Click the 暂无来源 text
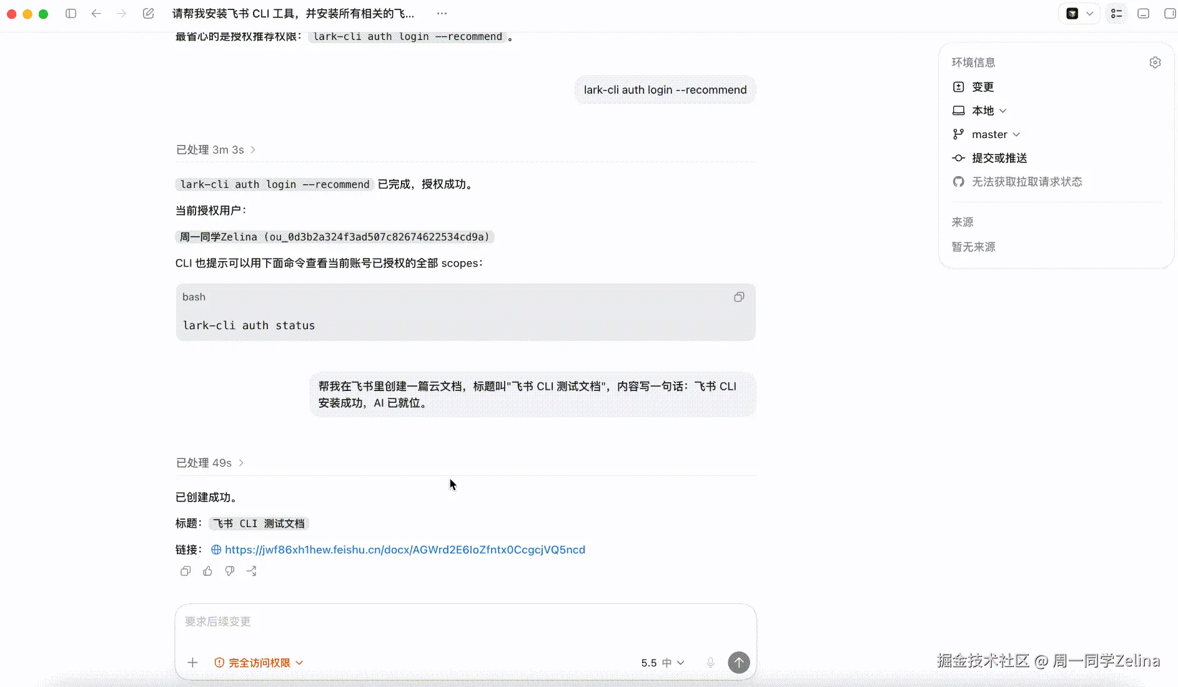This screenshot has width=1178, height=687. tap(974, 247)
